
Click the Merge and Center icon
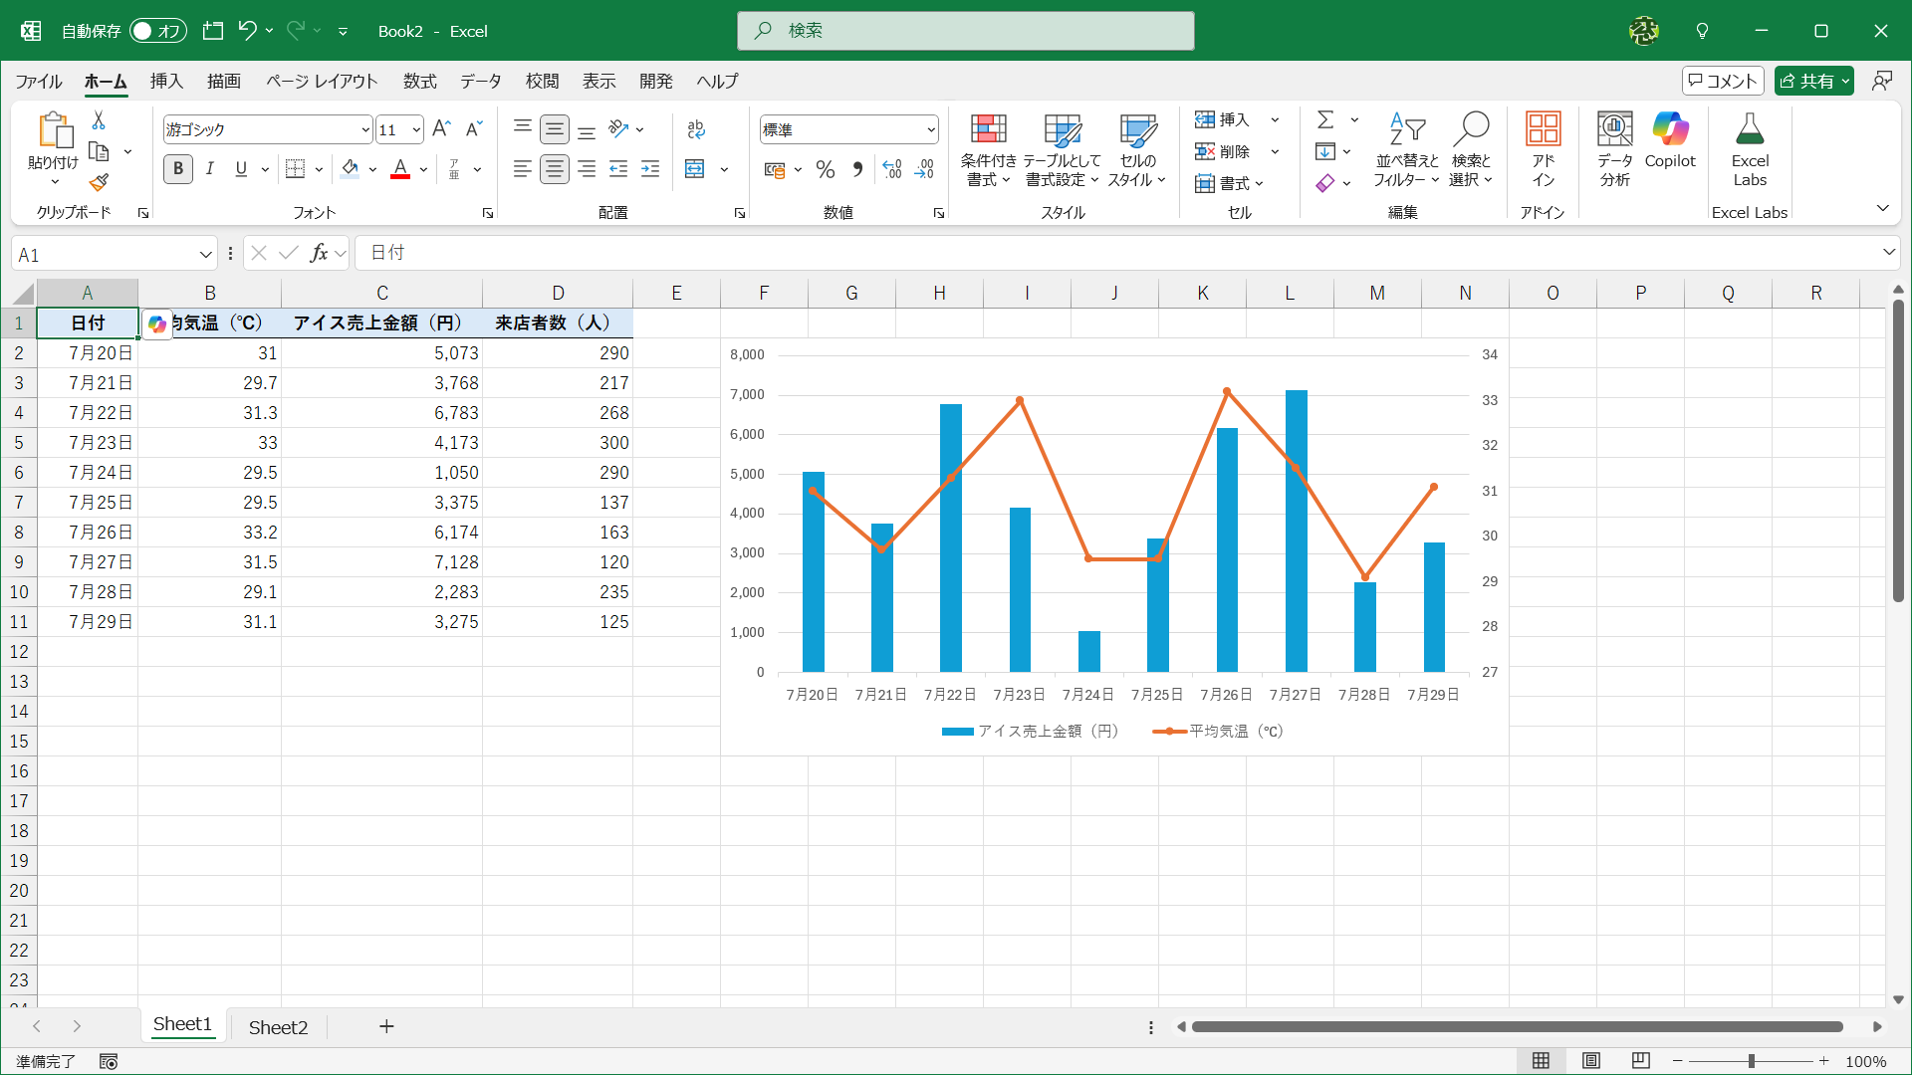point(695,169)
